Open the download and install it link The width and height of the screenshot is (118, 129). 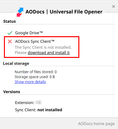tap(49, 53)
